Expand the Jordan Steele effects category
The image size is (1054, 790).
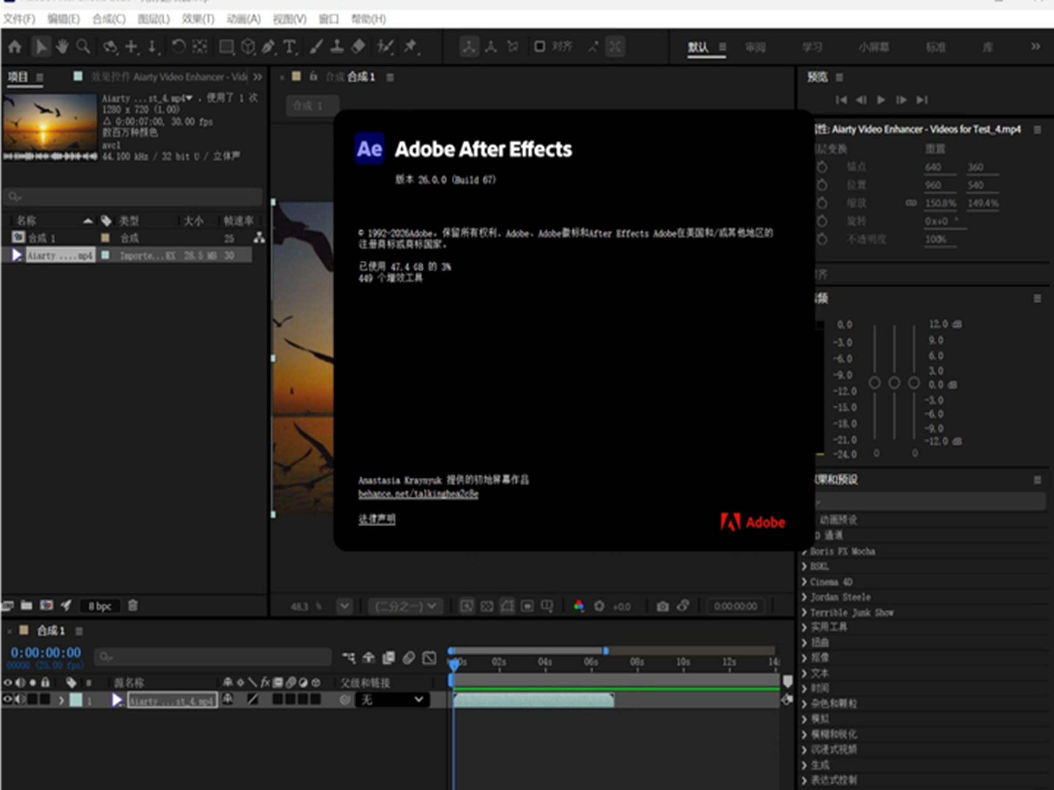tap(805, 597)
